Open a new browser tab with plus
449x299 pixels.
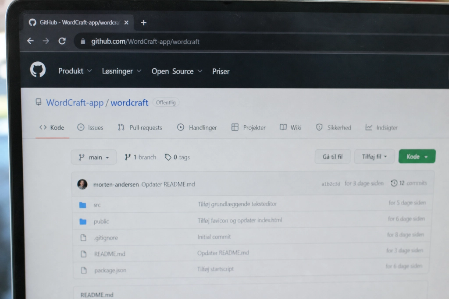(143, 23)
